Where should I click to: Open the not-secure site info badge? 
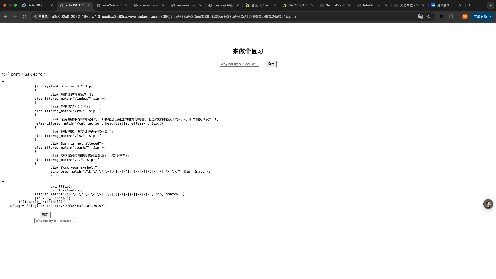coord(41,17)
